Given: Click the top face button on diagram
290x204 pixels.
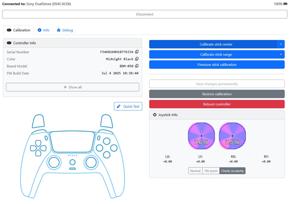Looking at the screenshot, I should tap(107, 141).
